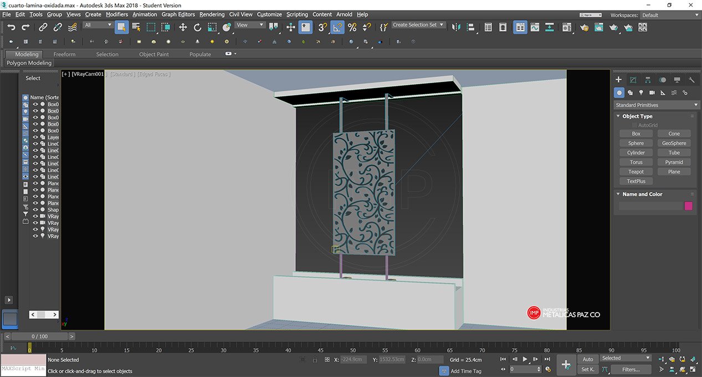This screenshot has height=377, width=702.
Task: Enable the Auto key animation mode
Action: click(x=587, y=359)
